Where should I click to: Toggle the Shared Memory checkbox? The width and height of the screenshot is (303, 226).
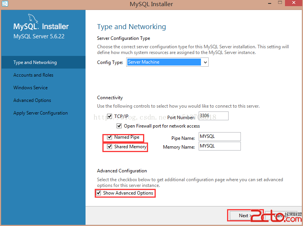110,146
